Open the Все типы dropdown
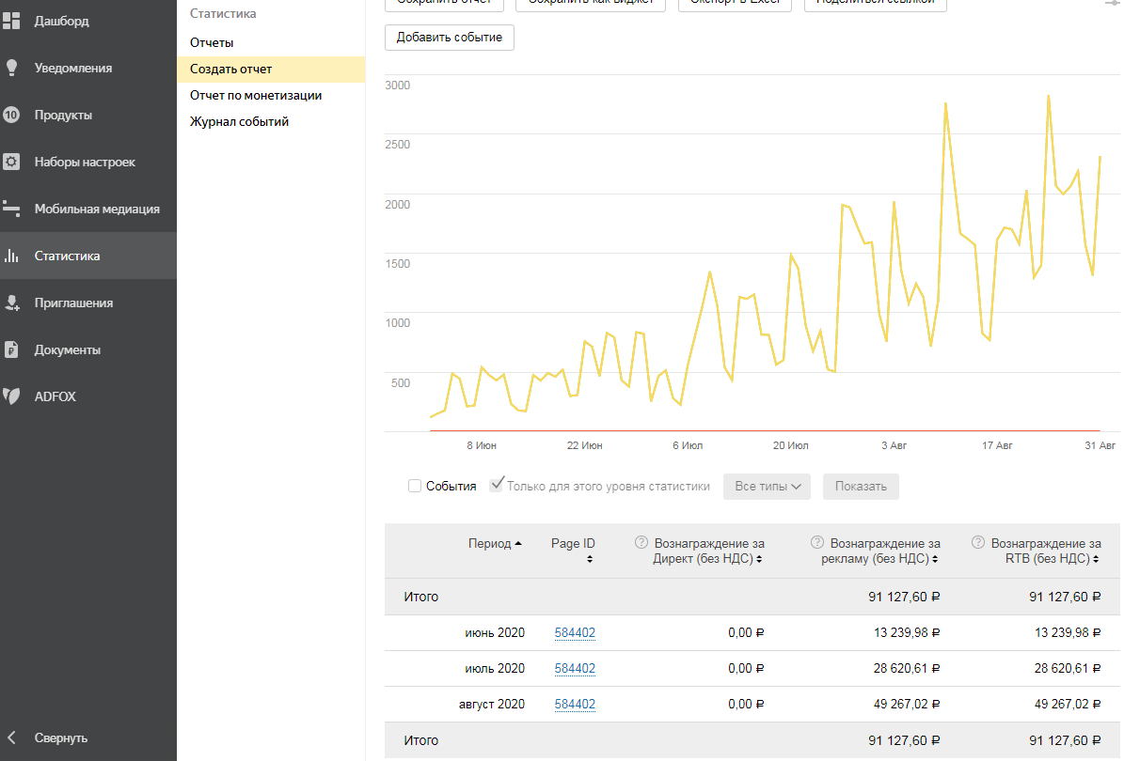The width and height of the screenshot is (1124, 761). [x=767, y=487]
